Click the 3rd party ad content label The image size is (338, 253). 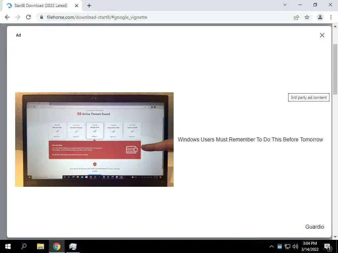pyautogui.click(x=309, y=98)
